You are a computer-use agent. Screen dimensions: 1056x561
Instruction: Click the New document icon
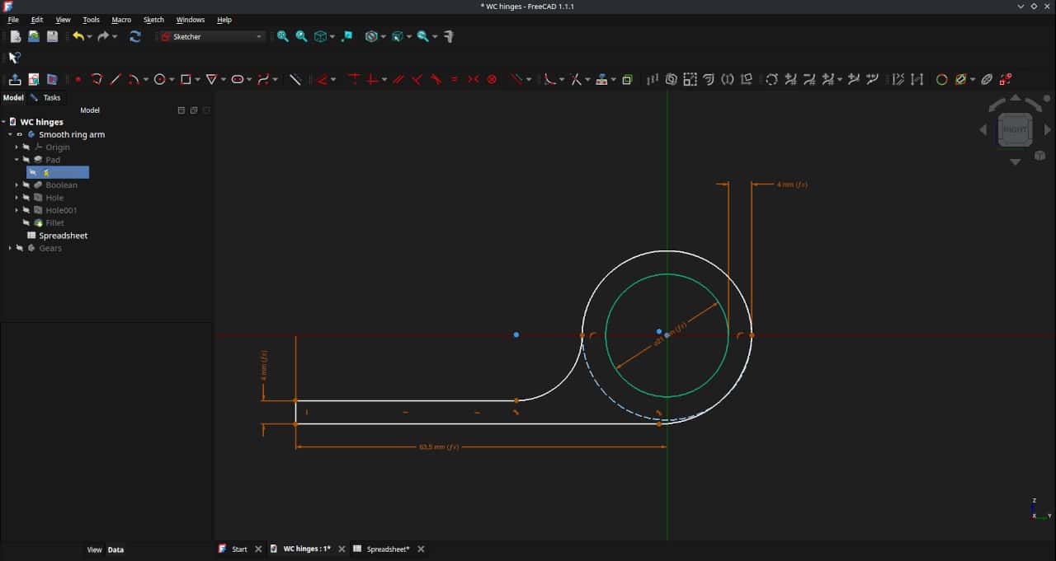pyautogui.click(x=15, y=36)
